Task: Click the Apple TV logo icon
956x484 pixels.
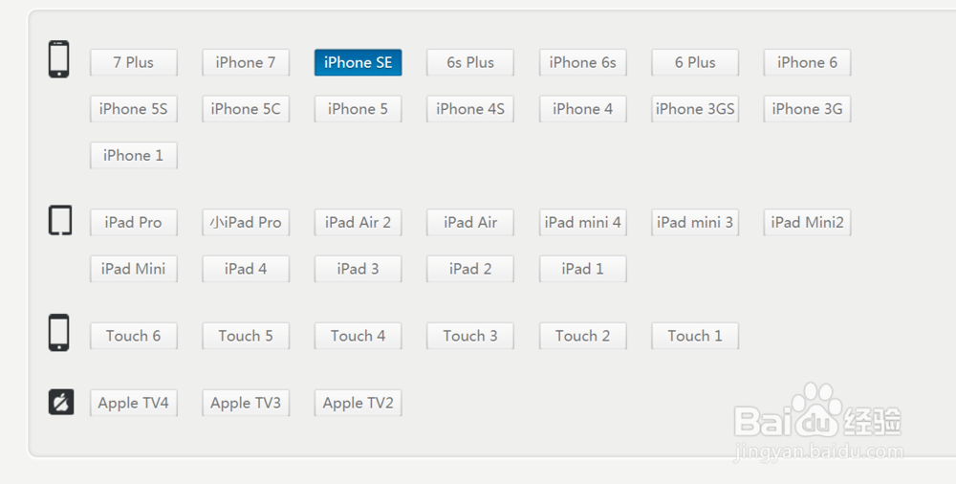Action: point(61,402)
